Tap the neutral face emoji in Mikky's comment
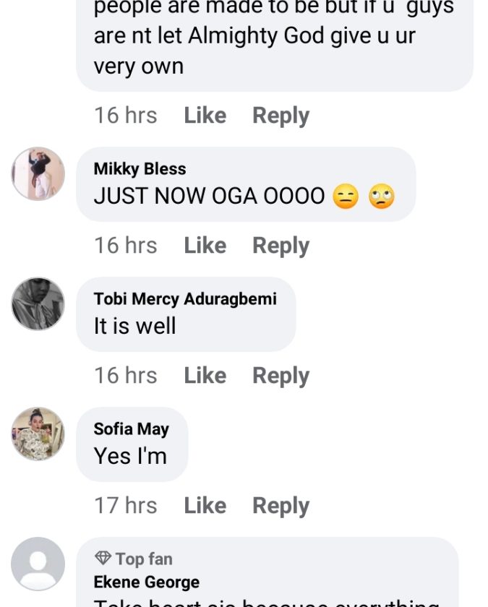Screen dimensions: 488x607 [x=346, y=197]
